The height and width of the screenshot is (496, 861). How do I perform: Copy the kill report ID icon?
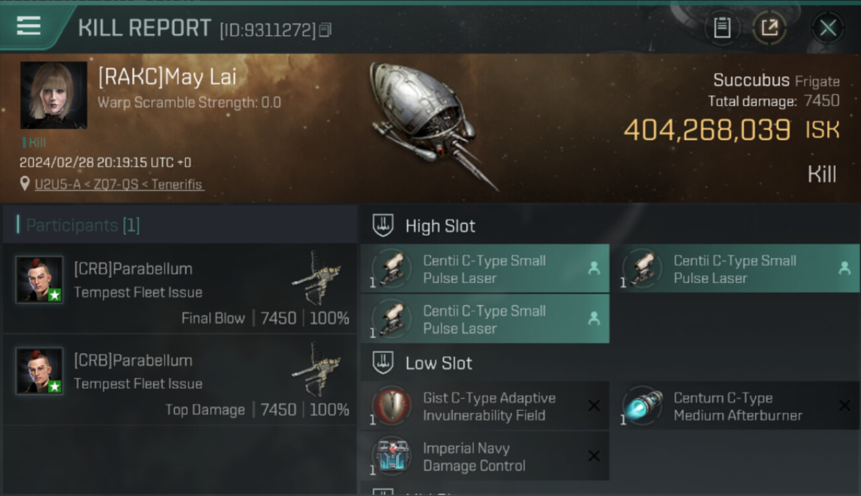pos(325,30)
